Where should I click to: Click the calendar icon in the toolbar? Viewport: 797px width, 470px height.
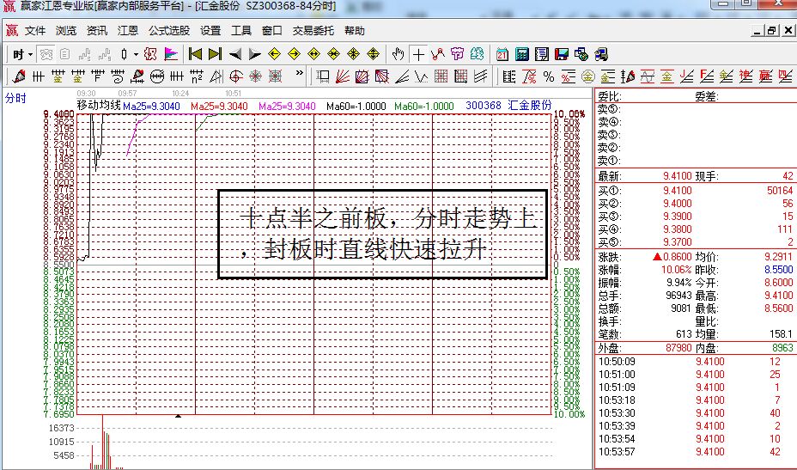(502, 54)
